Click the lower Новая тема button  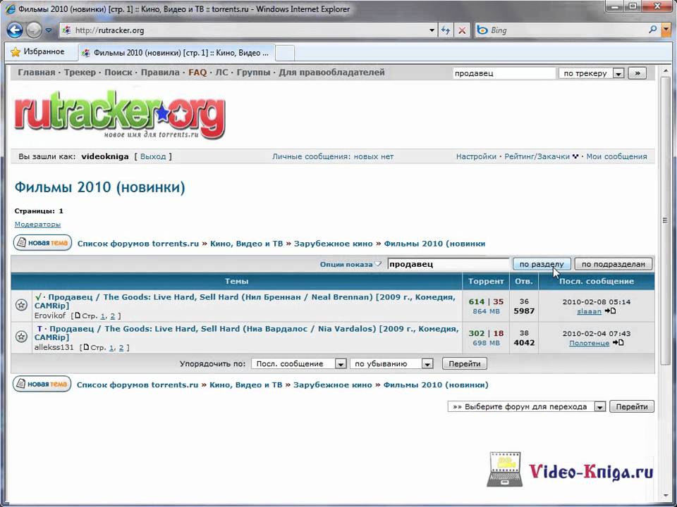pos(42,384)
